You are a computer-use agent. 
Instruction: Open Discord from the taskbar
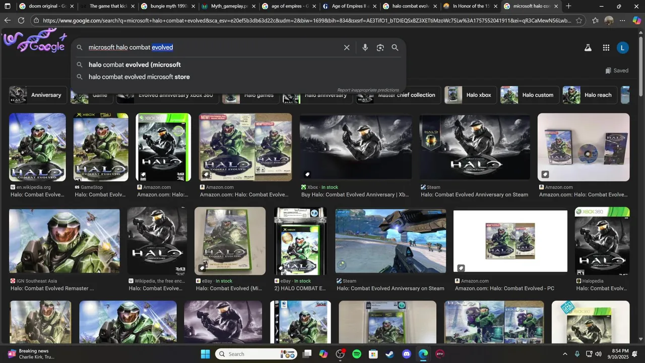click(x=407, y=354)
